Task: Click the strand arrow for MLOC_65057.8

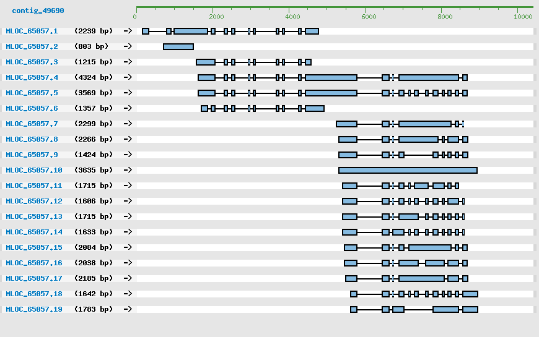Action: [128, 139]
